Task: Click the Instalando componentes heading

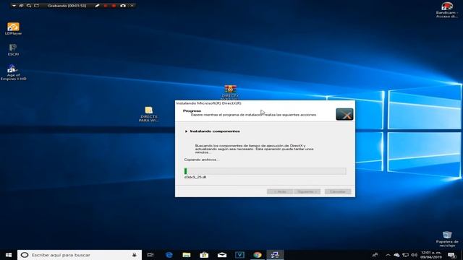Action: [x=215, y=131]
